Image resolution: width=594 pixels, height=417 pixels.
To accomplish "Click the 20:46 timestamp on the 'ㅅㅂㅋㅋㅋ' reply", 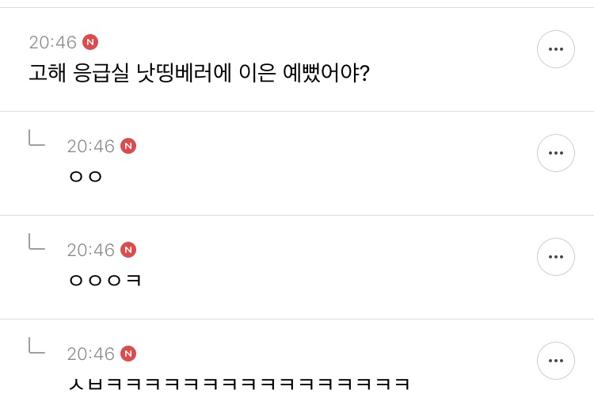I will pyautogui.click(x=90, y=354).
